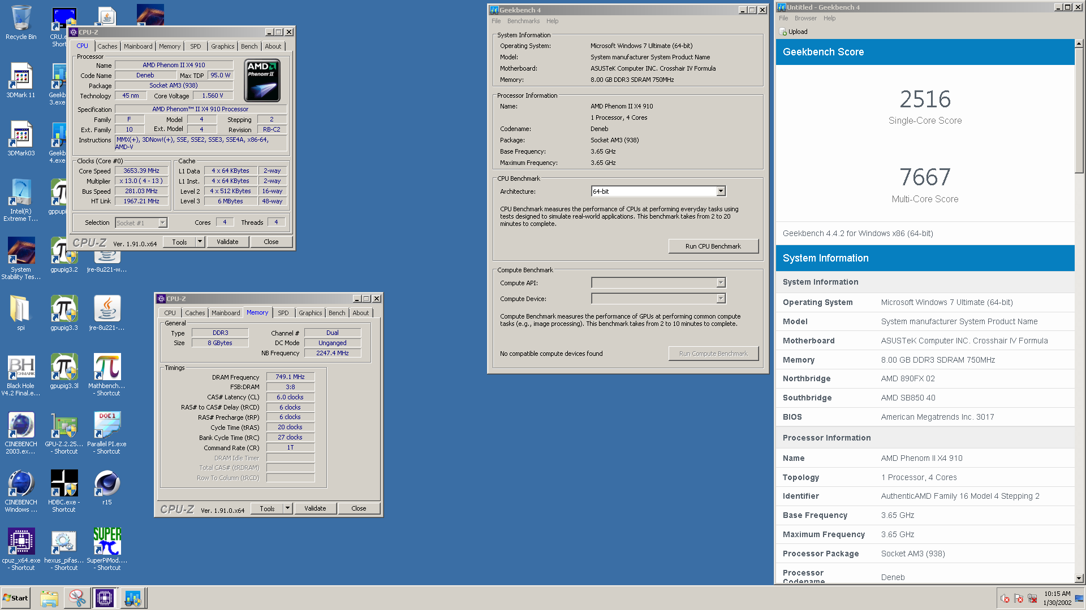Open the Recycle Bin desktop icon
This screenshot has height=610, width=1086.
point(21,23)
